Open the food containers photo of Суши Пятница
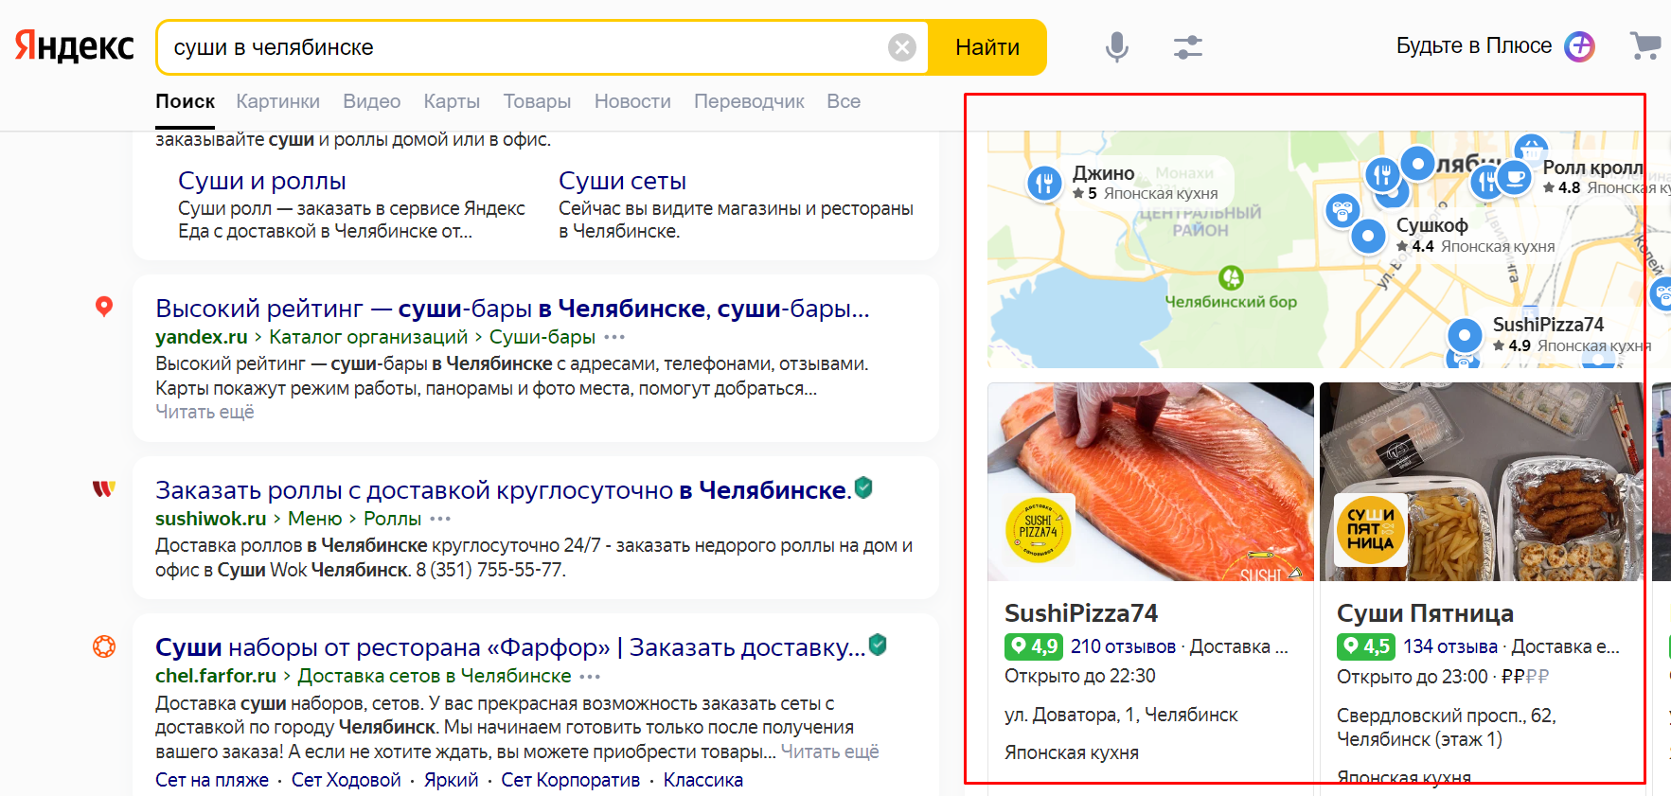This screenshot has height=796, width=1671. (1482, 482)
